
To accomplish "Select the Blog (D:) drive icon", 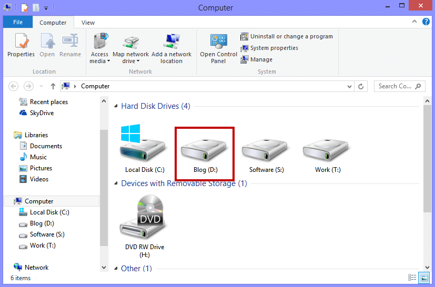I will pyautogui.click(x=205, y=152).
